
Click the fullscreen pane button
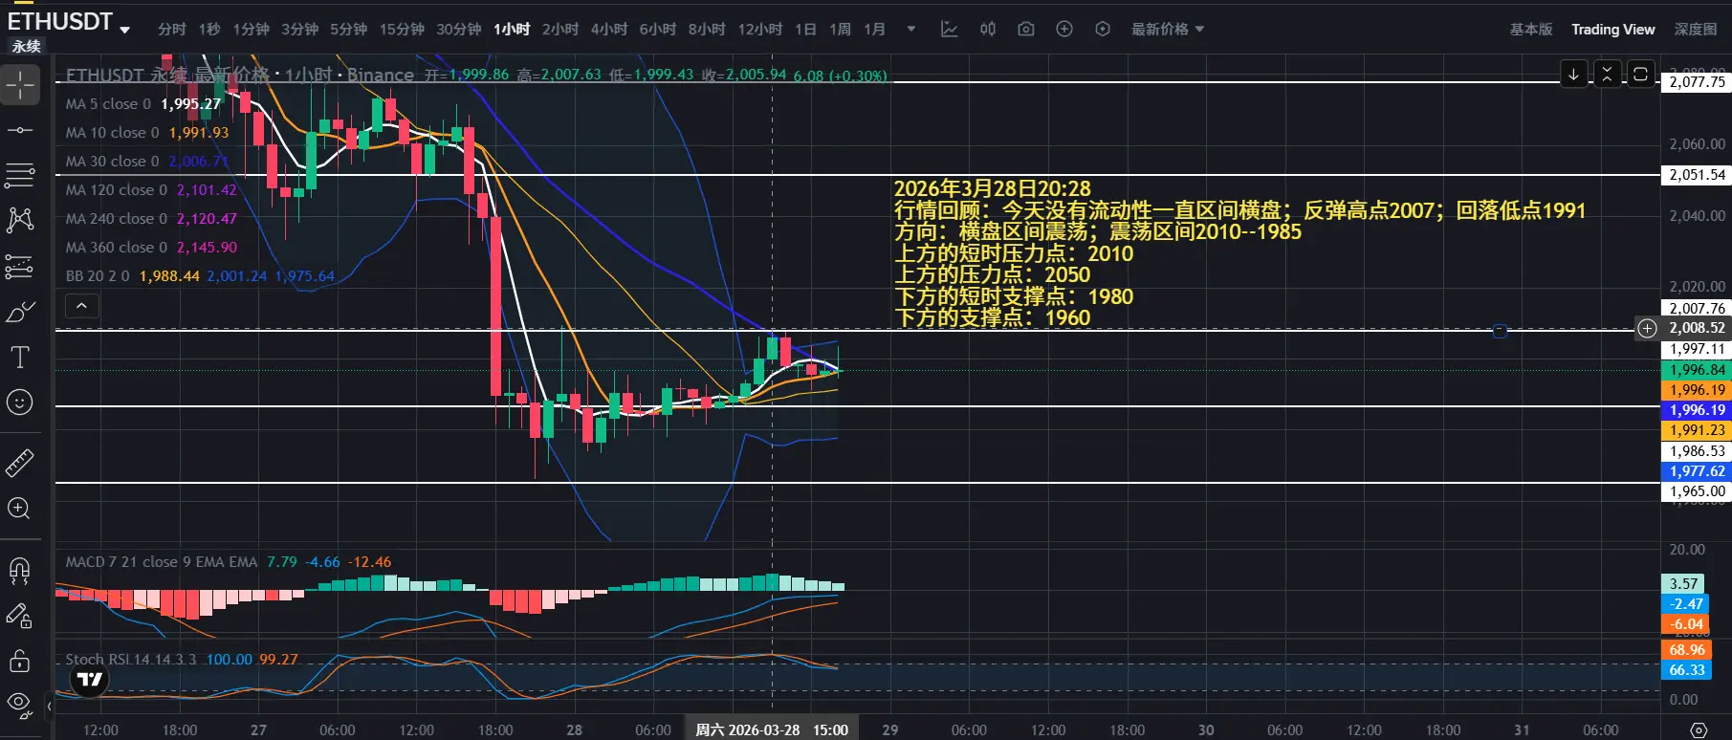click(1640, 74)
